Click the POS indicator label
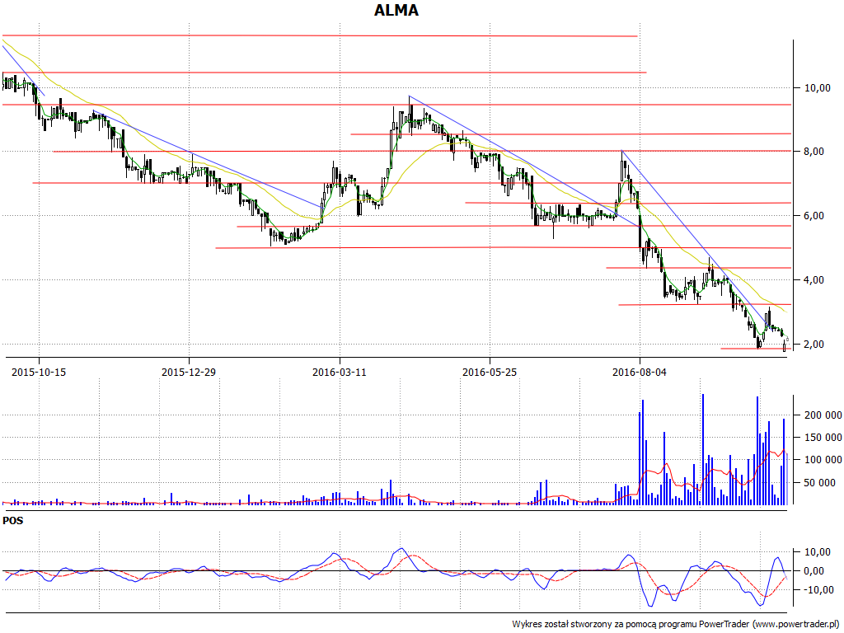Image resolution: width=844 pixels, height=633 pixels. pyautogui.click(x=13, y=521)
